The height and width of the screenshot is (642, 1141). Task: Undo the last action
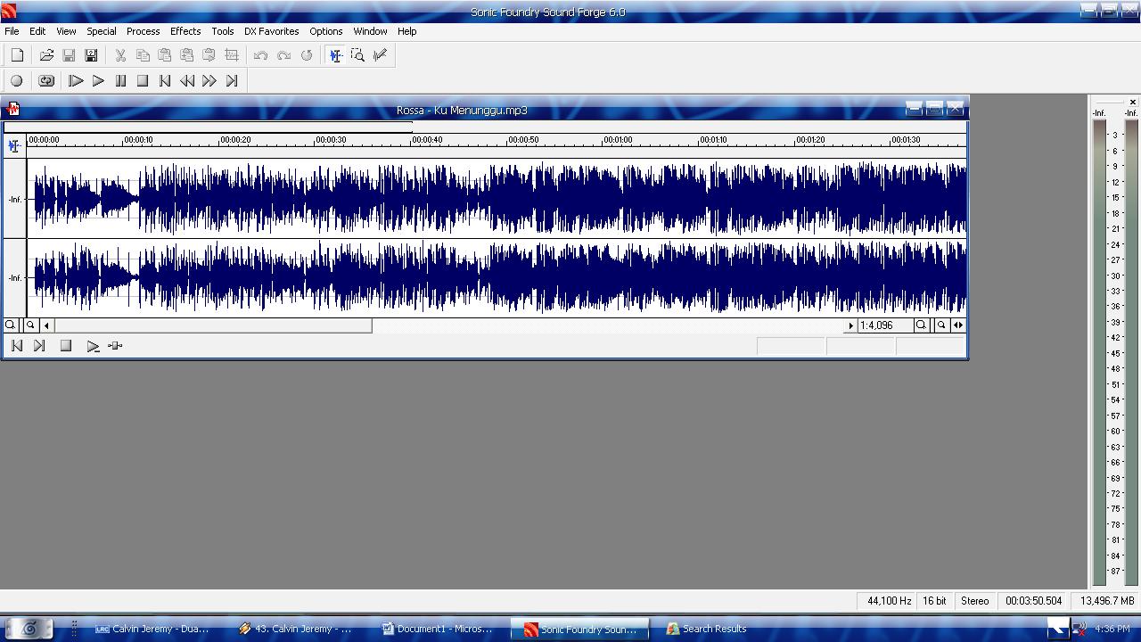pos(260,55)
